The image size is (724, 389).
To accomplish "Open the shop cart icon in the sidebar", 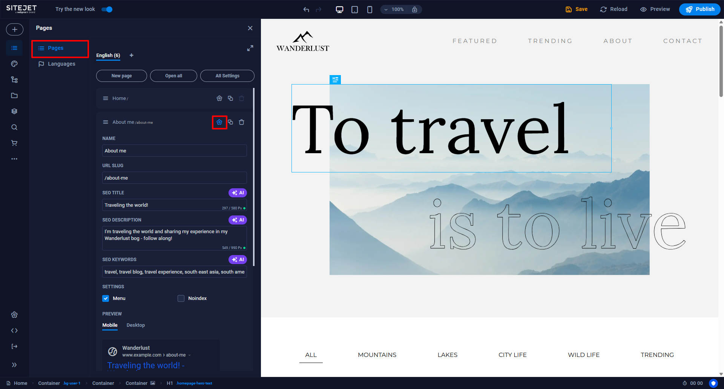I will pos(14,143).
